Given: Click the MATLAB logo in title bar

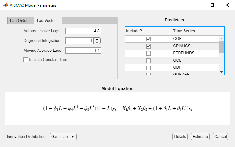Looking at the screenshot, I should point(6,5).
